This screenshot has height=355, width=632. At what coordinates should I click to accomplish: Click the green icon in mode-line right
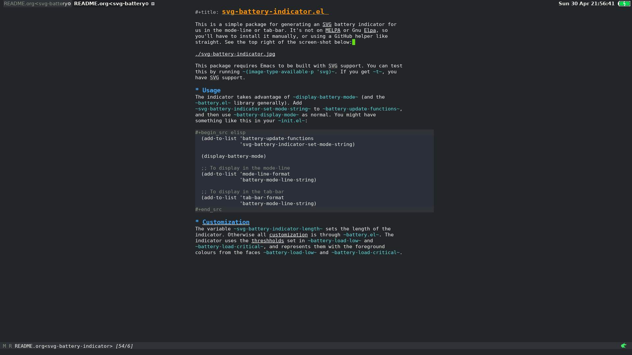pyautogui.click(x=623, y=345)
